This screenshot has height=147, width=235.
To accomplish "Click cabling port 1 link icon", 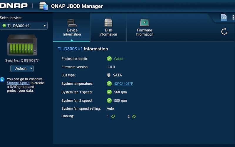I will [113, 117].
